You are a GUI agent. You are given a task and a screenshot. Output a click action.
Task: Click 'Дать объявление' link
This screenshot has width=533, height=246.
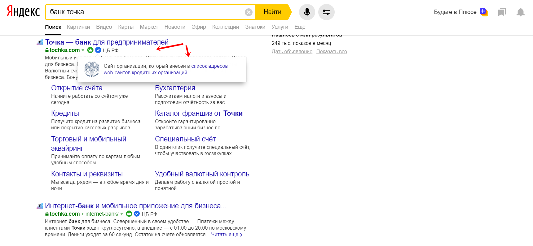[292, 52]
